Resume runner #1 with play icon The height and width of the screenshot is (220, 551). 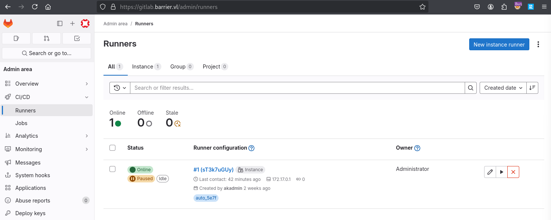tap(502, 172)
